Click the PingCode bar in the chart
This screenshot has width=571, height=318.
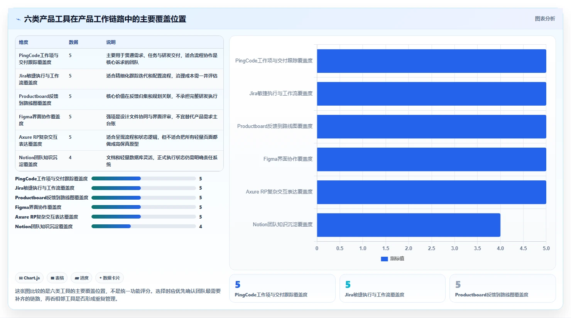pos(431,61)
